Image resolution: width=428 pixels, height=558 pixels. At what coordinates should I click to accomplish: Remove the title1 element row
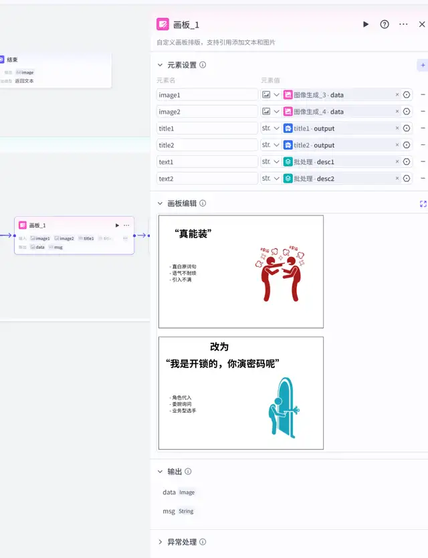click(423, 128)
